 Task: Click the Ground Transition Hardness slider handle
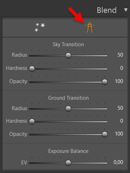coord(32,122)
